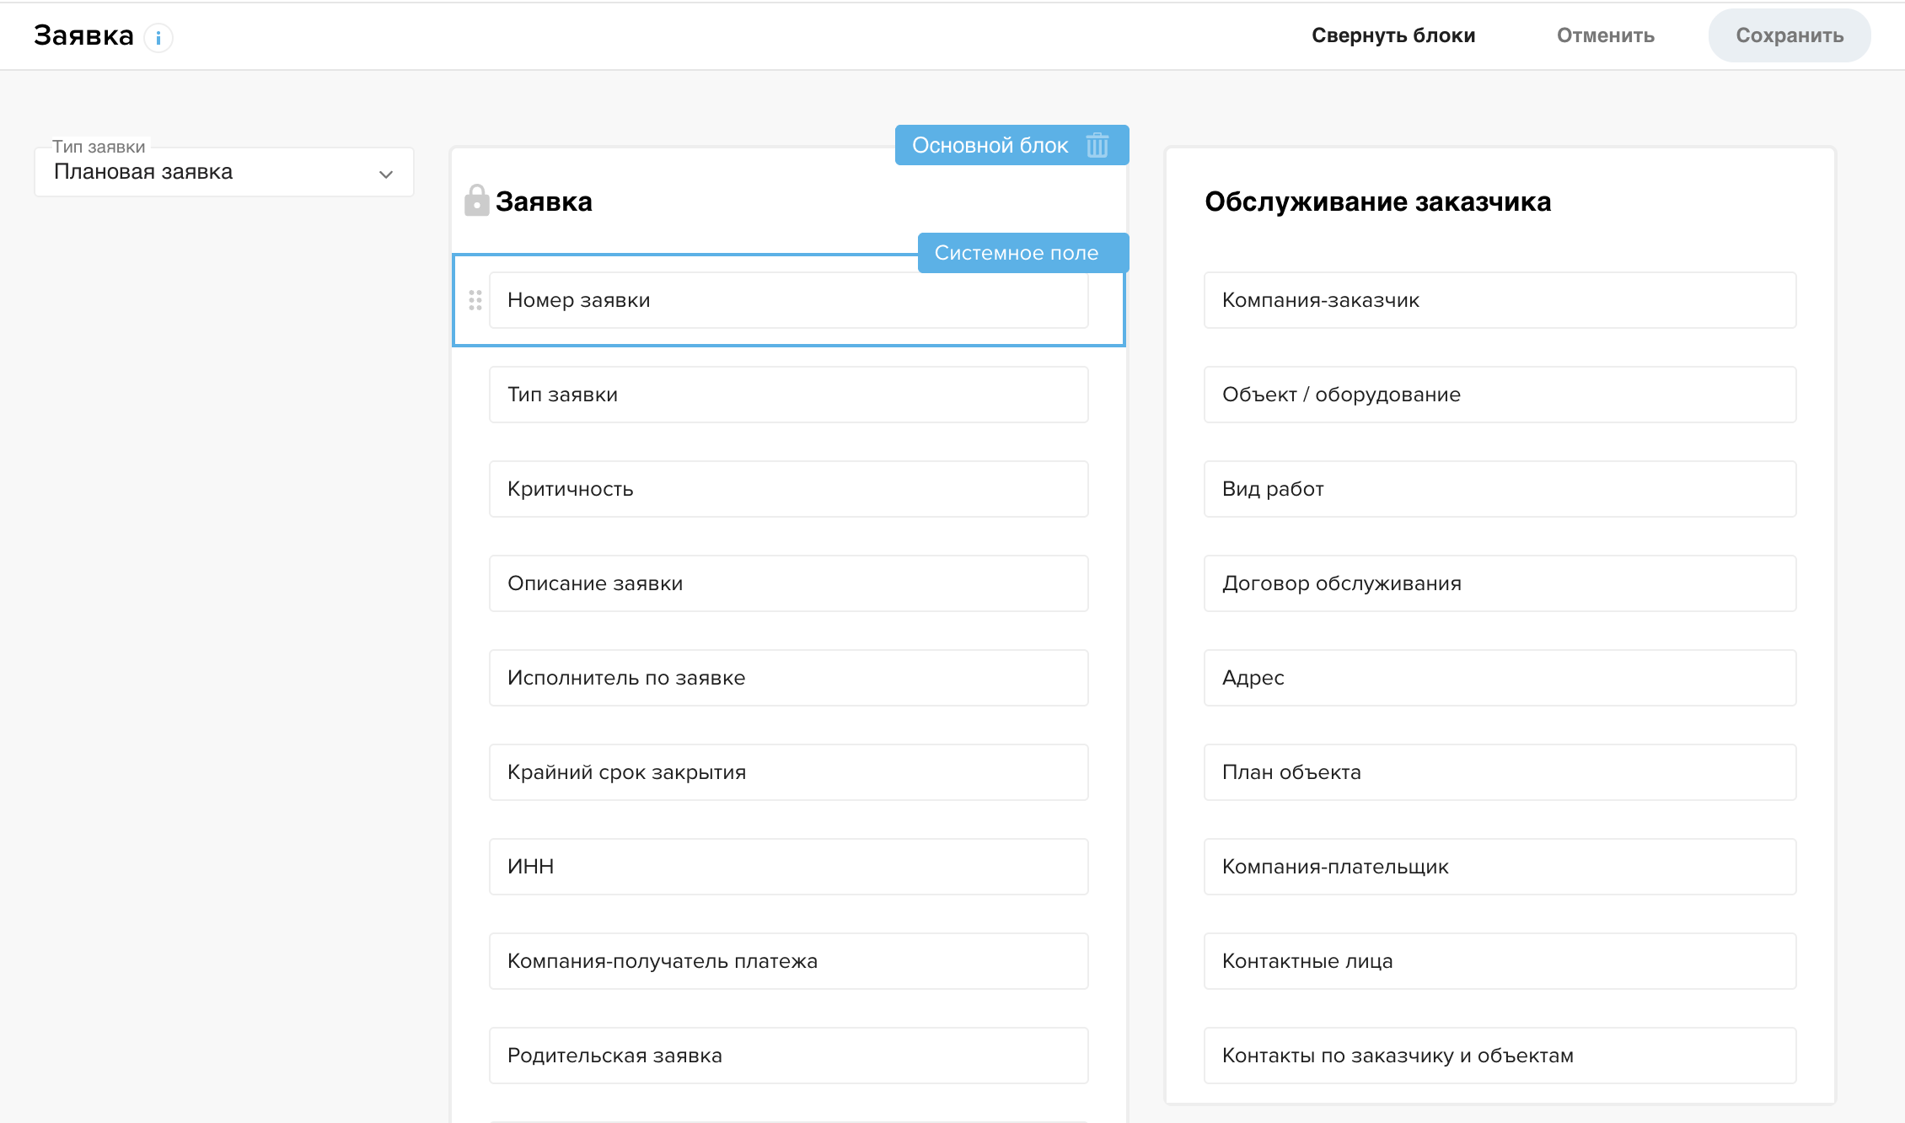This screenshot has width=1905, height=1123.
Task: Click the Системное поле label tag
Action: (1017, 253)
